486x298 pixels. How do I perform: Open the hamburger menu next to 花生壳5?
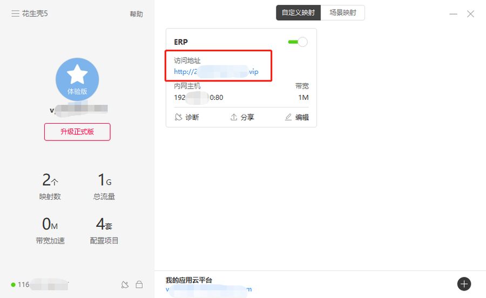pyautogui.click(x=15, y=13)
